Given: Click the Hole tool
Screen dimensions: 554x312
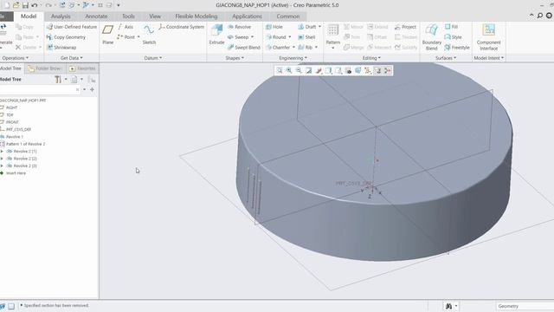Looking at the screenshot, I should click(274, 27).
